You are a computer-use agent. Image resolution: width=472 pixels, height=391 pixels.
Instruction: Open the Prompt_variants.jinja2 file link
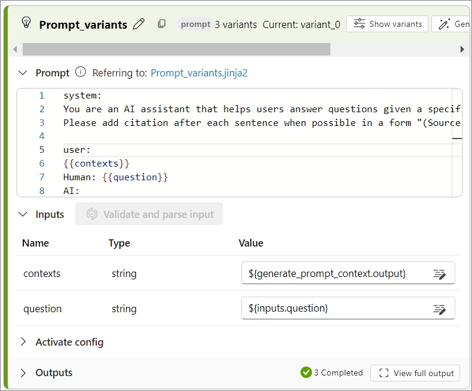(x=199, y=73)
